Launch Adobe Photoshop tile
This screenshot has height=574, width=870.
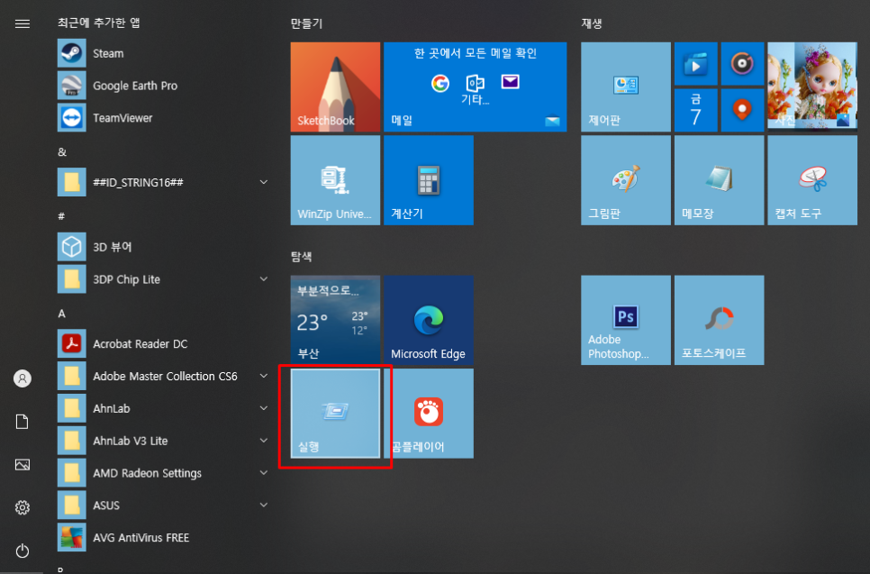click(626, 320)
